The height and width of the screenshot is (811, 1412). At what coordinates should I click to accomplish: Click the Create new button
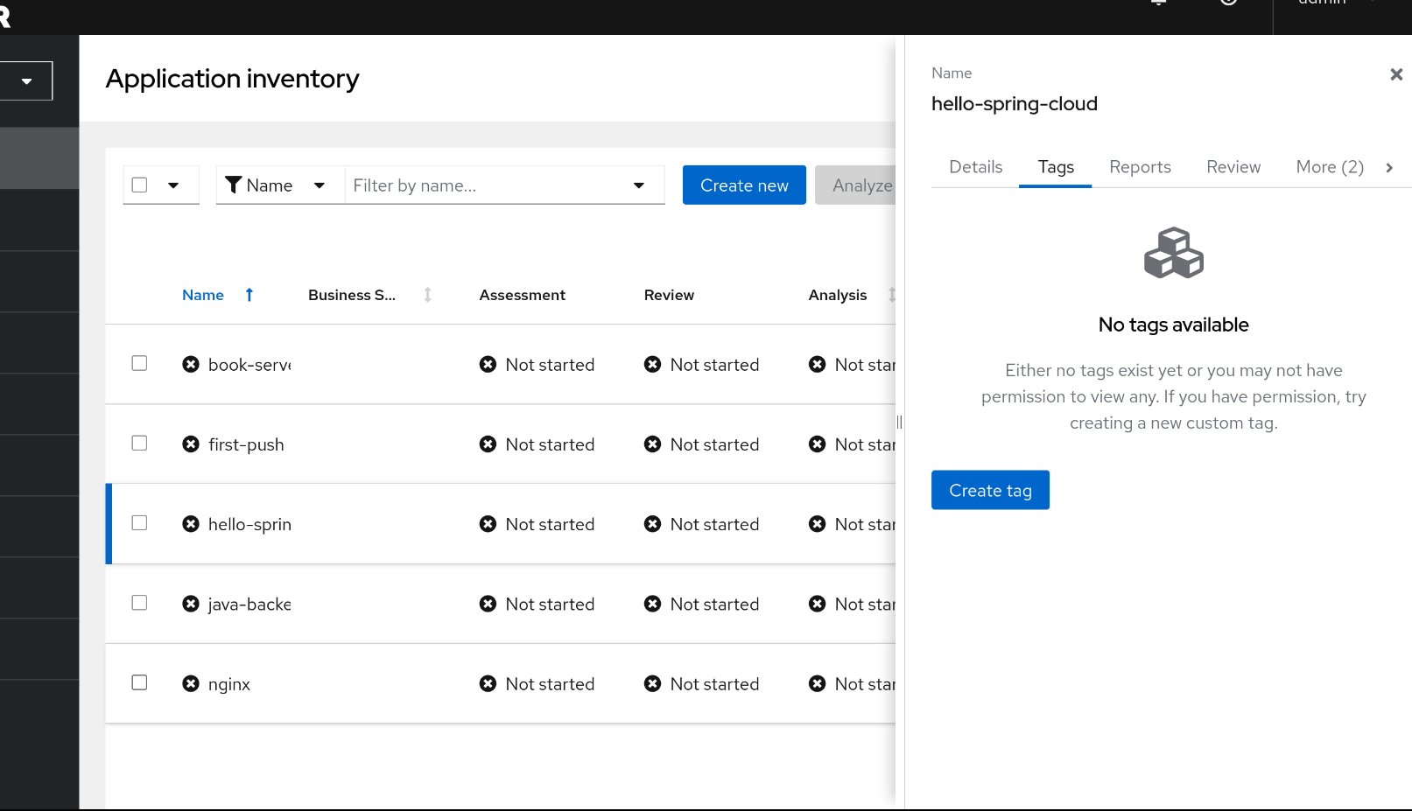(744, 185)
